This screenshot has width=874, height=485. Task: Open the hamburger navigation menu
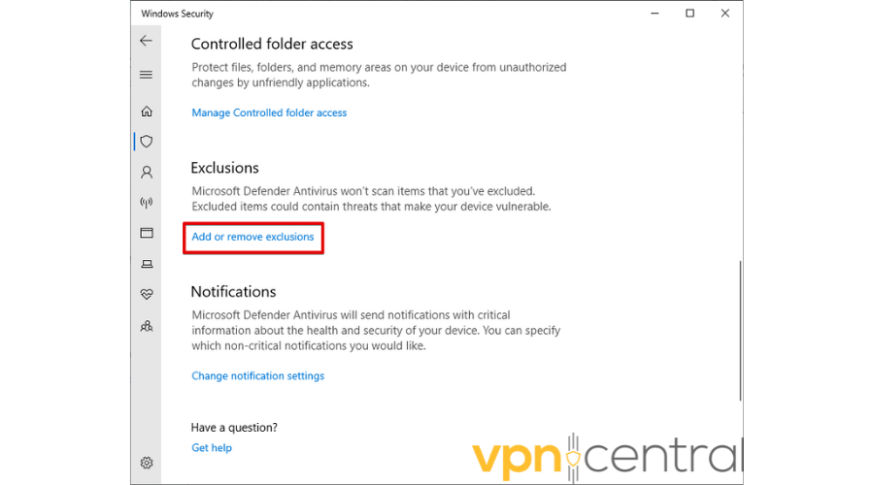(147, 75)
